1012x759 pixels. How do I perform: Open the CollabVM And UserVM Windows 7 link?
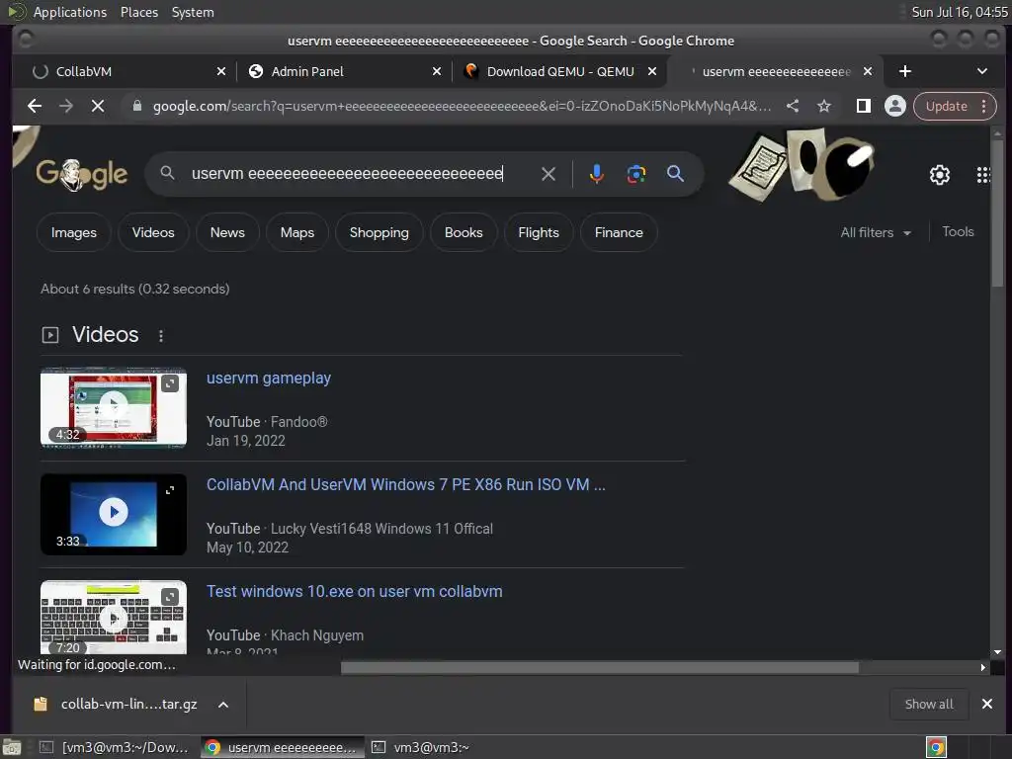pos(405,484)
